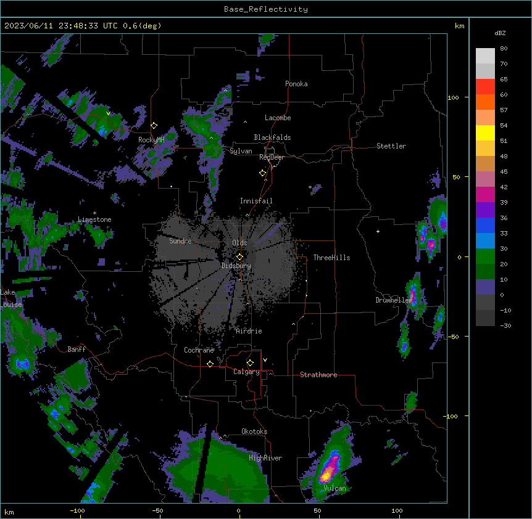Pick the slate purple 10-0 dBZ swatch
Screen dimensions: 532x519
pyautogui.click(x=485, y=287)
